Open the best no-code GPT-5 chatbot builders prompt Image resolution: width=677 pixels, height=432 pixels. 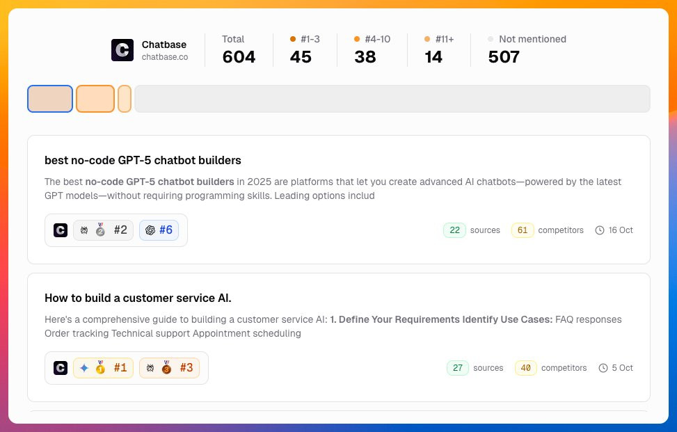(143, 160)
